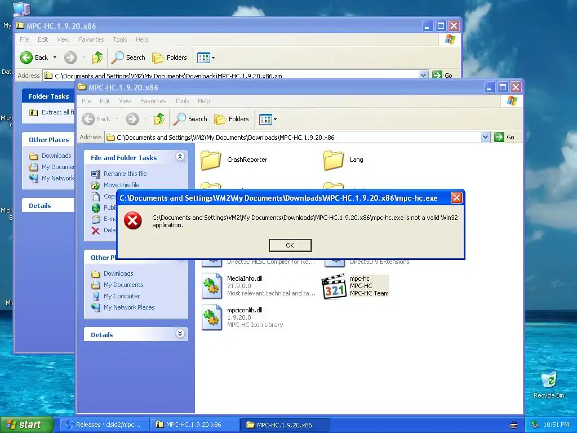The height and width of the screenshot is (433, 577).
Task: Click the system tray icon beside the clock
Action: pyautogui.click(x=535, y=425)
